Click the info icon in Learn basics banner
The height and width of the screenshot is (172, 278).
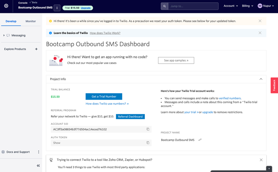(50, 33)
